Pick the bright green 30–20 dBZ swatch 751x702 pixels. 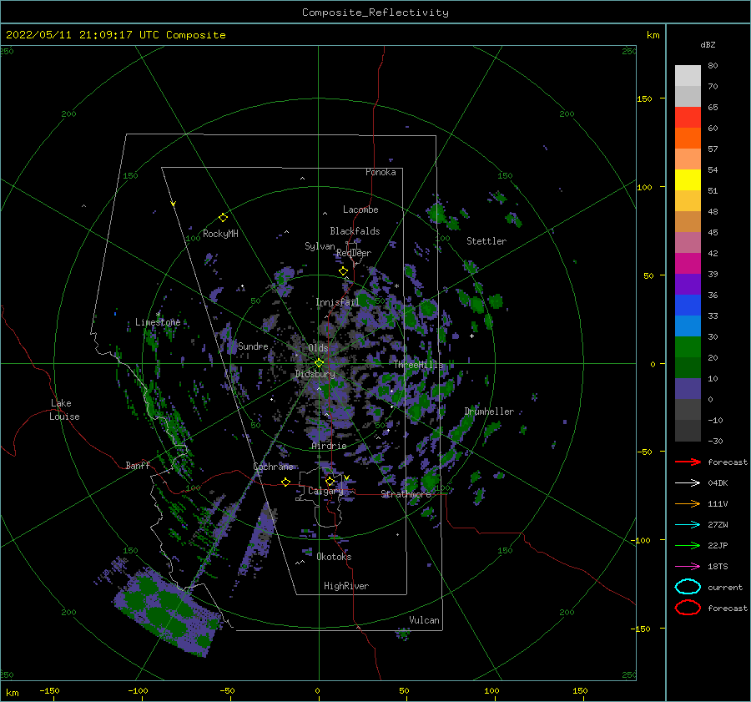688,347
